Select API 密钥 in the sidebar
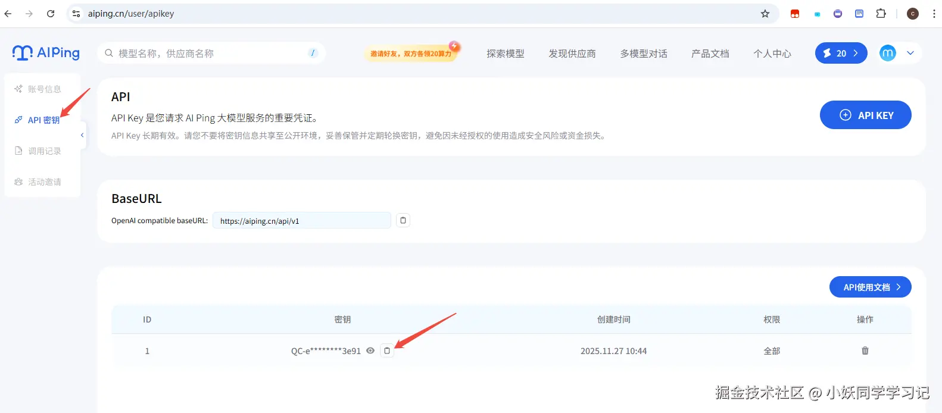 pyautogui.click(x=37, y=120)
